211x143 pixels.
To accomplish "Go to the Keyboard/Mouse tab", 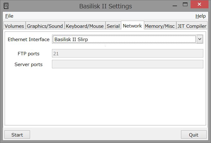I will (x=85, y=26).
